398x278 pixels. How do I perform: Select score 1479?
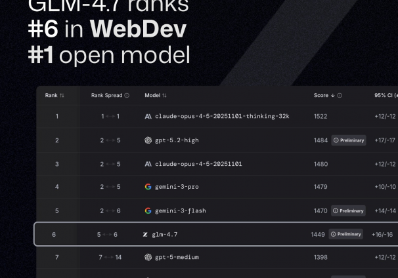pyautogui.click(x=321, y=187)
